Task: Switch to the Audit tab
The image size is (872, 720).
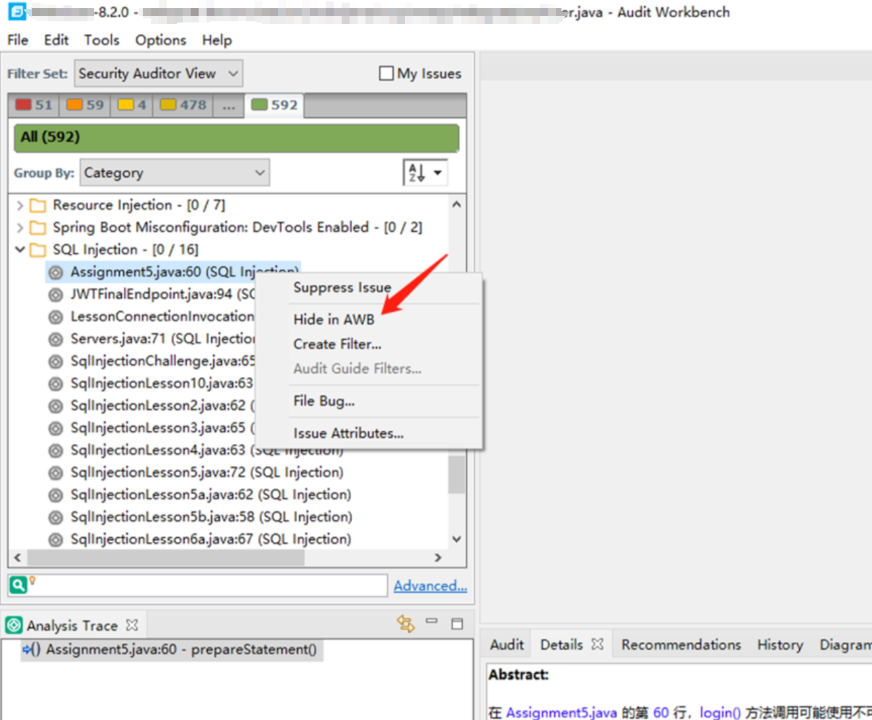Action: pyautogui.click(x=507, y=644)
